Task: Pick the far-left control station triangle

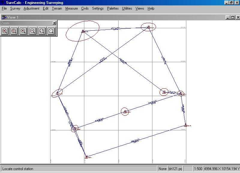Action: point(57,93)
